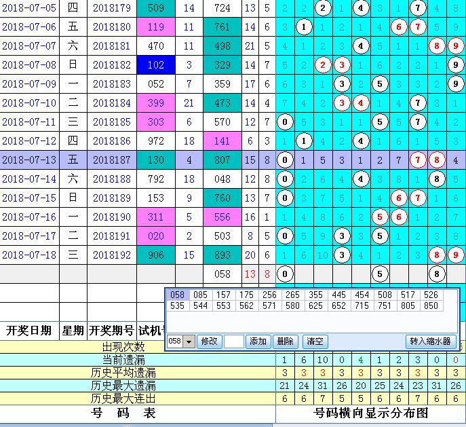Select number 085 in the number list
Screen dimensions: 466x427
[199, 296]
